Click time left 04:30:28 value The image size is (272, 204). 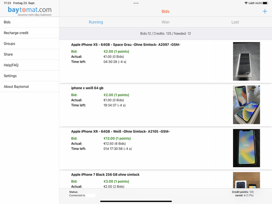coord(115,62)
